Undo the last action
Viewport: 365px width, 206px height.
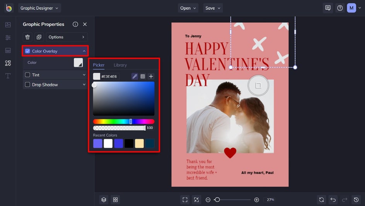tap(333, 200)
